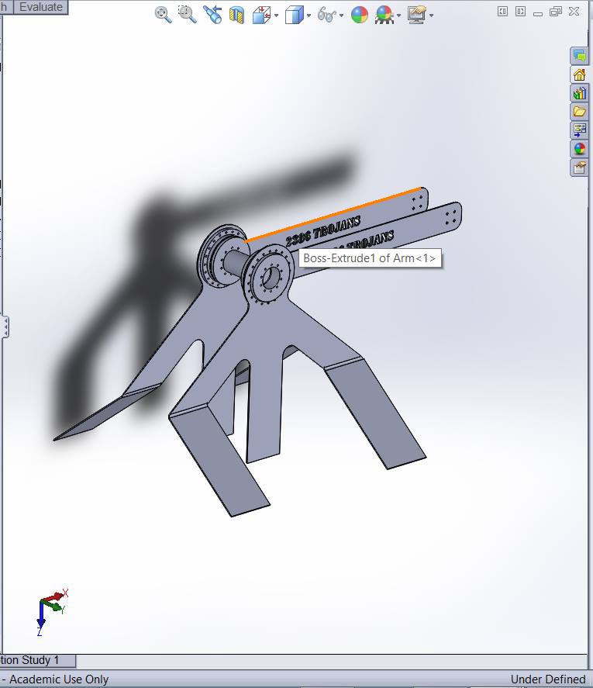Click the left split-window button
Screen dimensions: 593x688
pyautogui.click(x=502, y=12)
